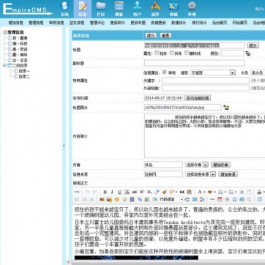Click the blockquote quotation marks icon
The image size is (265, 265).
pyautogui.click(x=182, y=192)
